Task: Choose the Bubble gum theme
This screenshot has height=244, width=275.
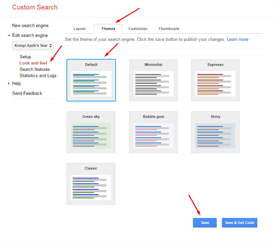Action: [154, 132]
